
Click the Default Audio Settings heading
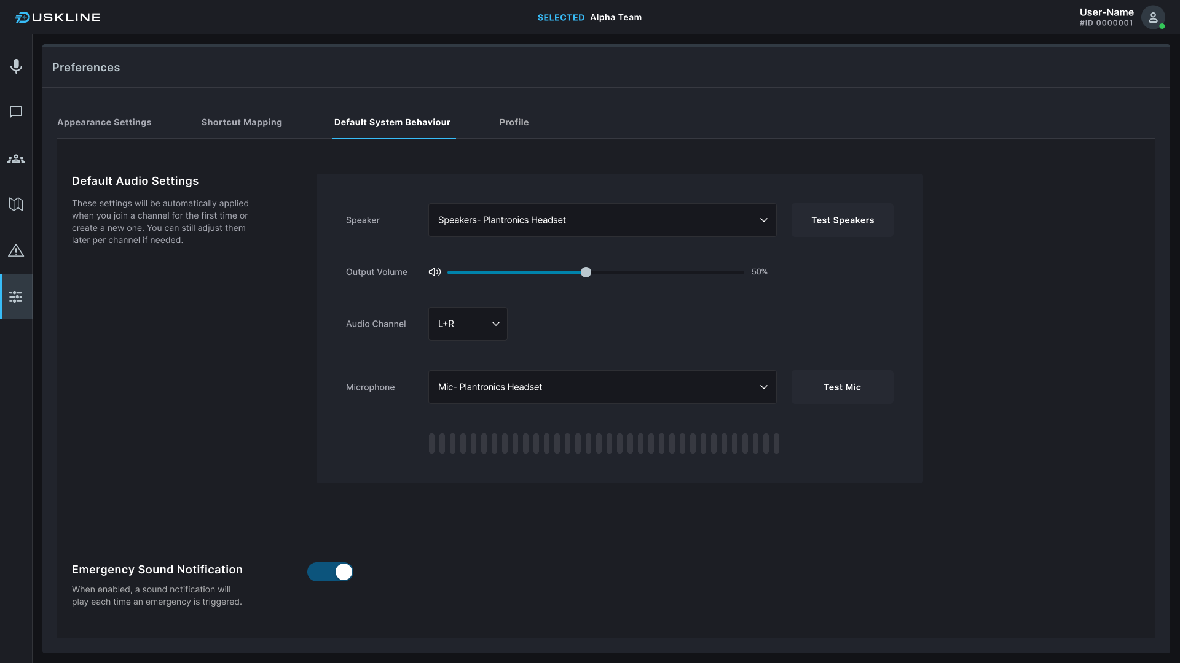click(x=135, y=181)
